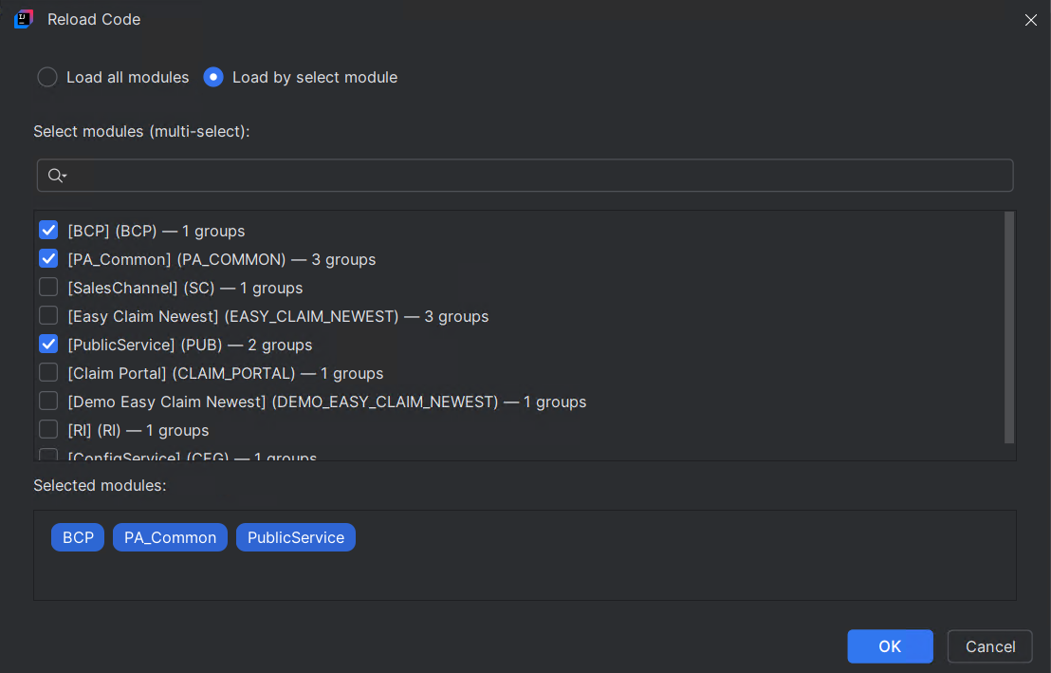Check the [RI] (RI) module checkbox

click(48, 429)
